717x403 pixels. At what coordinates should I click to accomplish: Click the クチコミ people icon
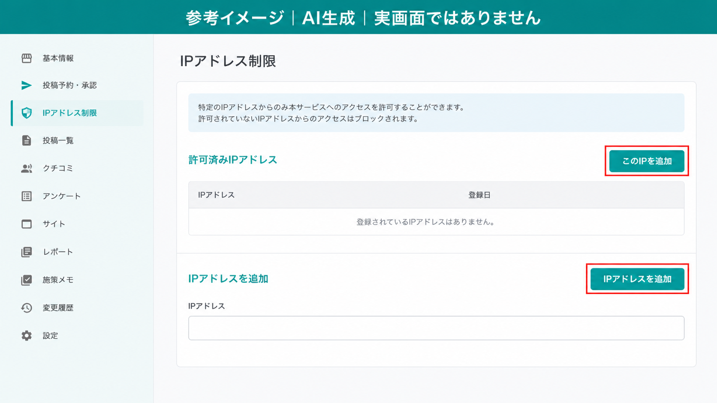(27, 168)
